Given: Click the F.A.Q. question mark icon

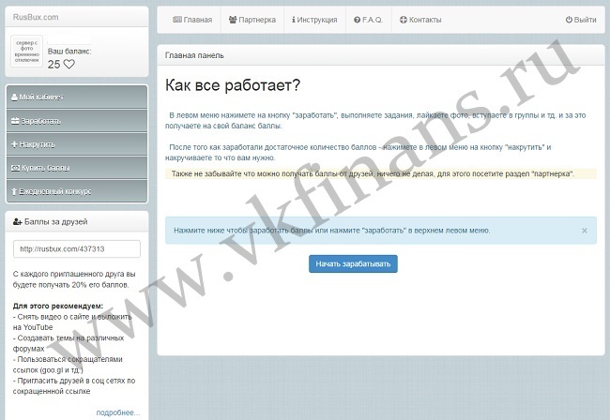Looking at the screenshot, I should click(358, 20).
